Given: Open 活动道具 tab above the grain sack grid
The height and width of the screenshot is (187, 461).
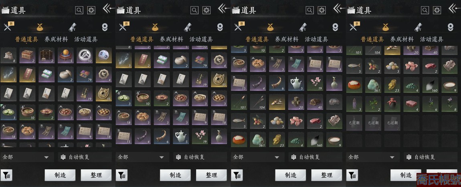Looking at the screenshot, I should 86,39.
